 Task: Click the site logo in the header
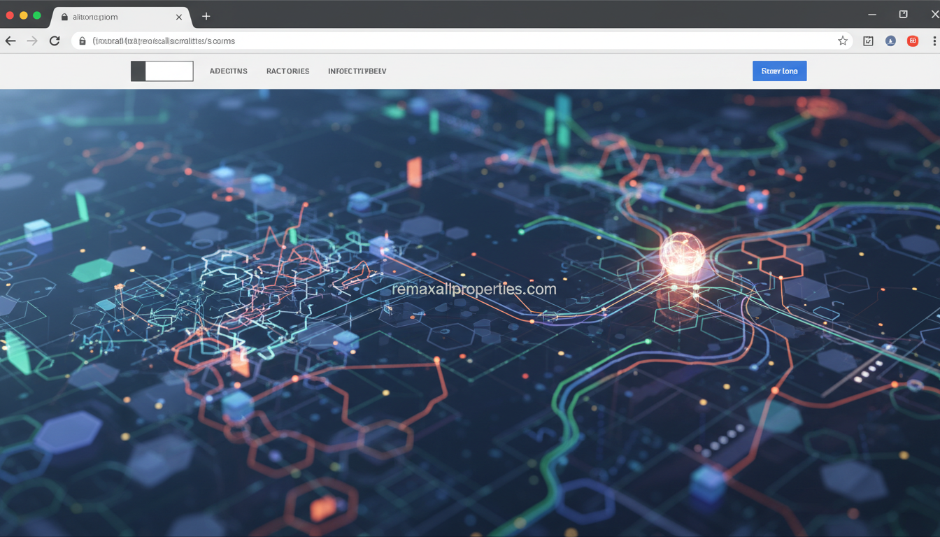162,71
